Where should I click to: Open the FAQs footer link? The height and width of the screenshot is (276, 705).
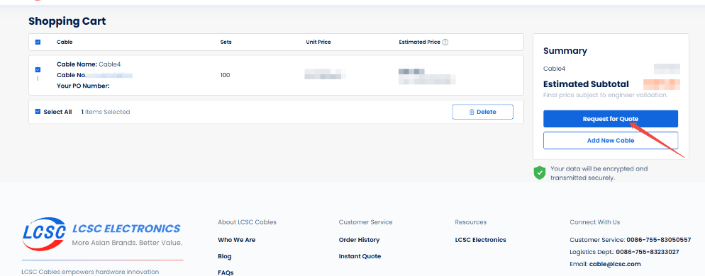[226, 272]
